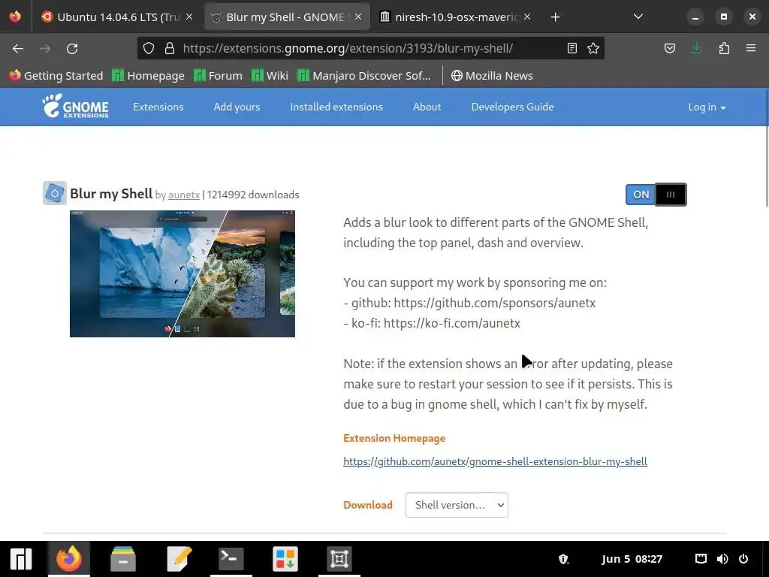Open the Add yours nav item
Screen dimensions: 769x577
[x=237, y=107]
